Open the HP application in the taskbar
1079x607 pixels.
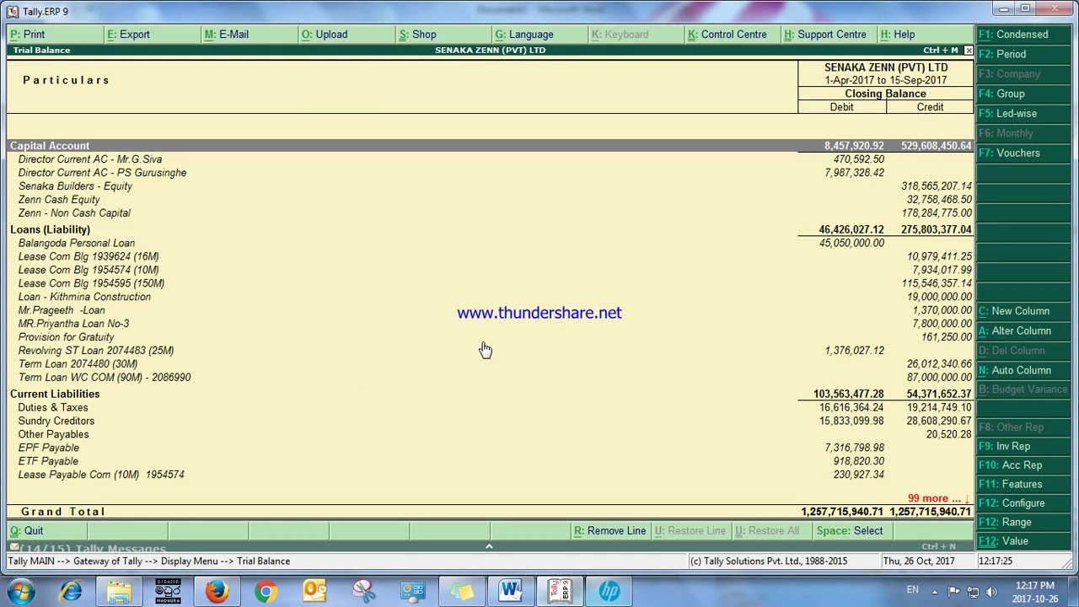coord(609,592)
